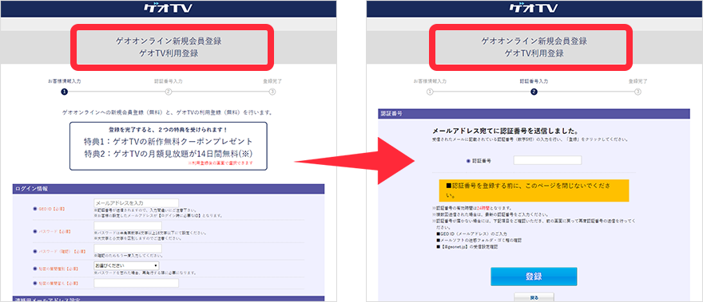This screenshot has height=302, width=703.
Task: Click the 認証番号入力 step label on right page
Action: pyautogui.click(x=534, y=81)
